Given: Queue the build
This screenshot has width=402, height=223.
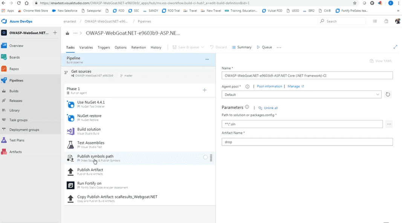Looking at the screenshot, I should tap(264, 47).
